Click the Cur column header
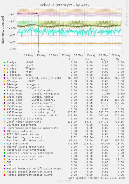Image resolution: width=129 pixels, height=184 pixels. 72,59
